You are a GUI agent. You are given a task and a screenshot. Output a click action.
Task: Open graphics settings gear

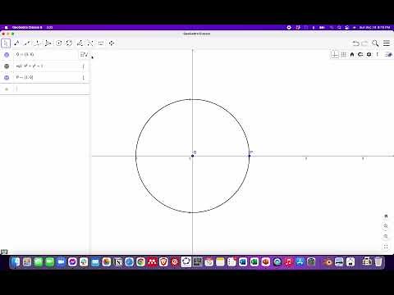(x=369, y=55)
